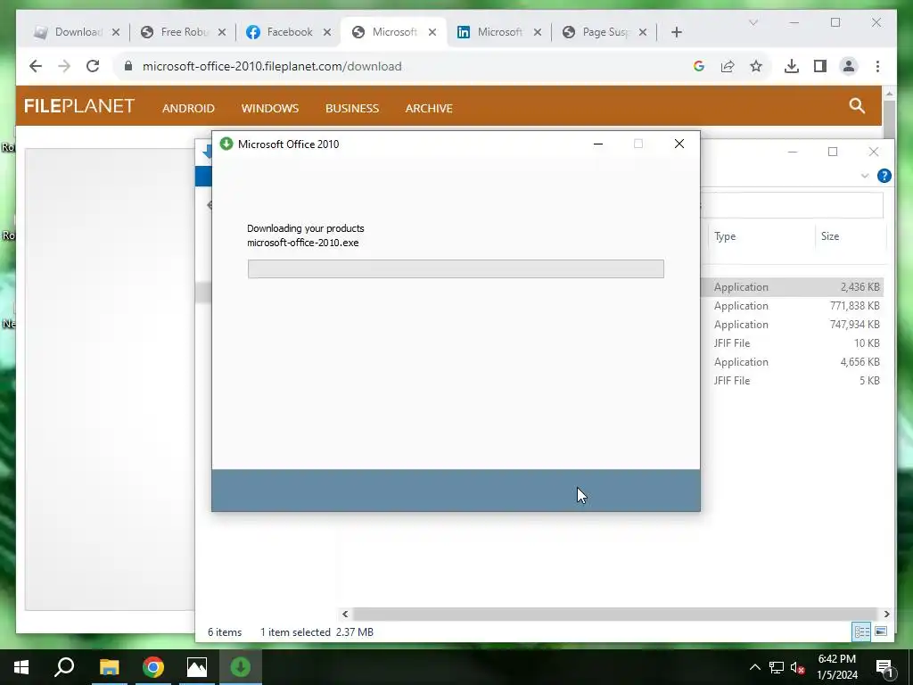The height and width of the screenshot is (685, 913).
Task: Click the FILEPLANET logo
Action: [79, 106]
